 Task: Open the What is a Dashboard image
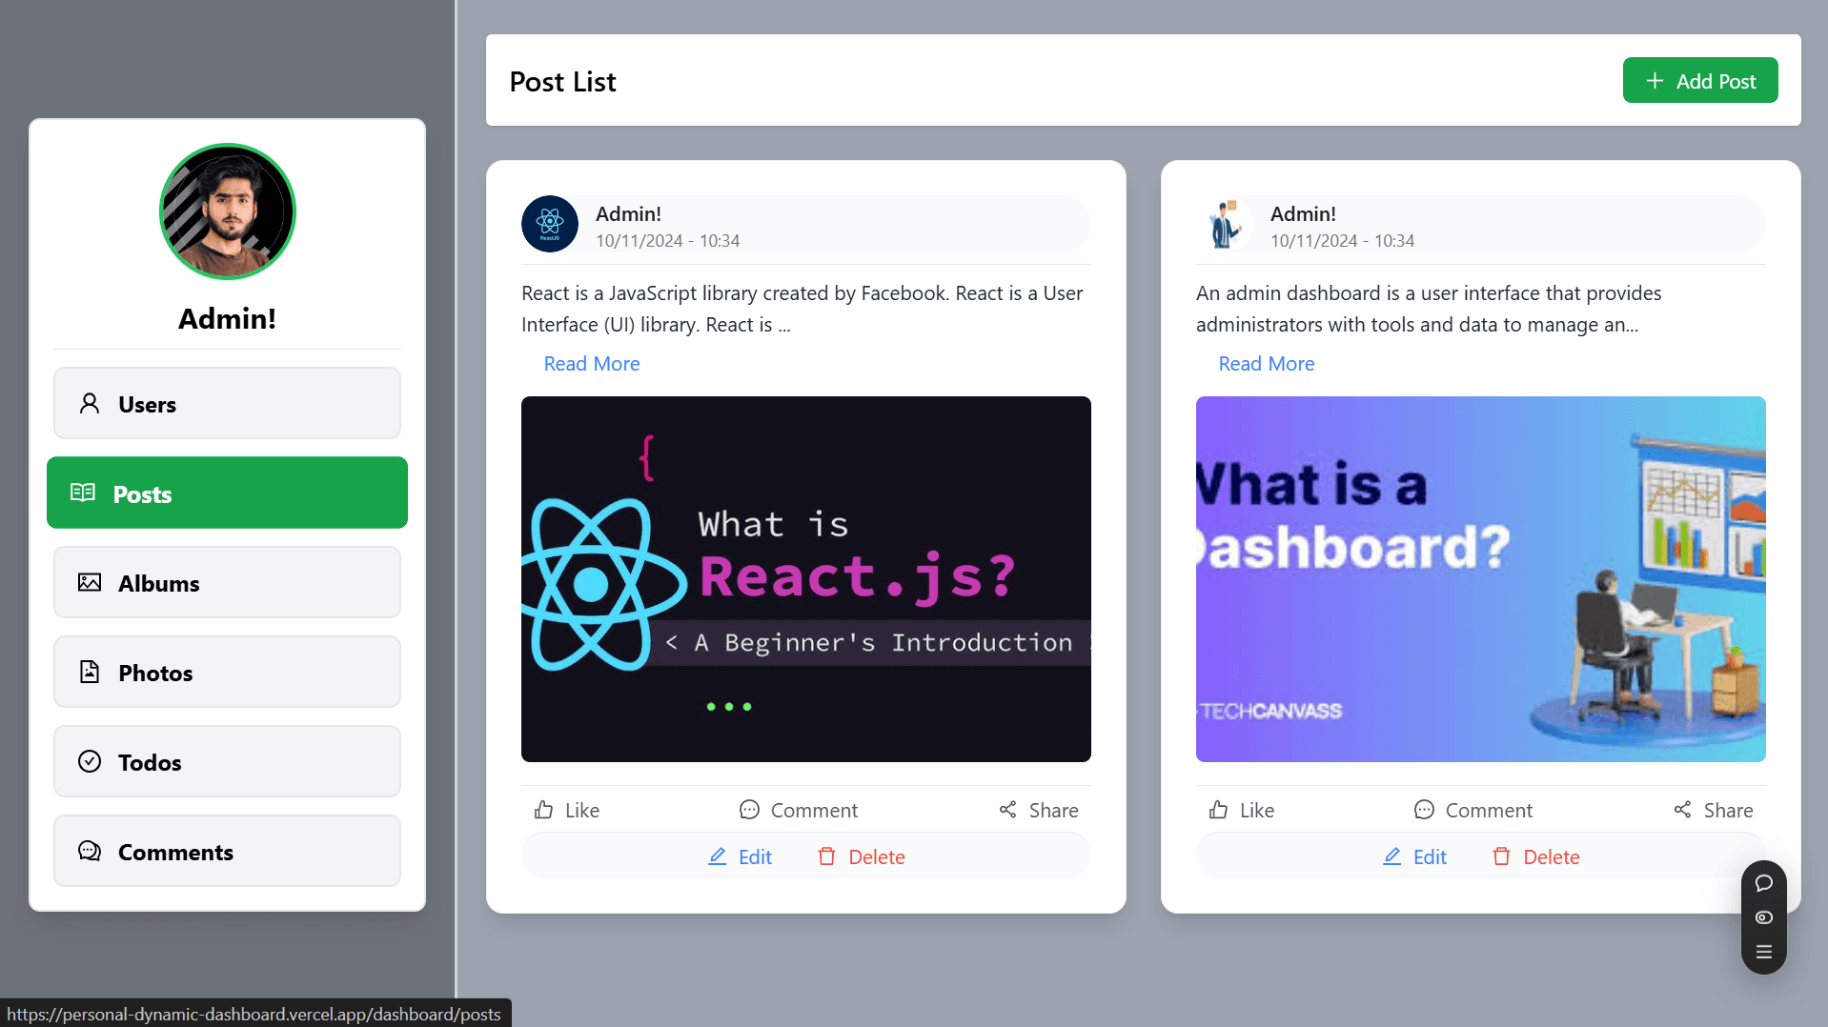[x=1481, y=579]
